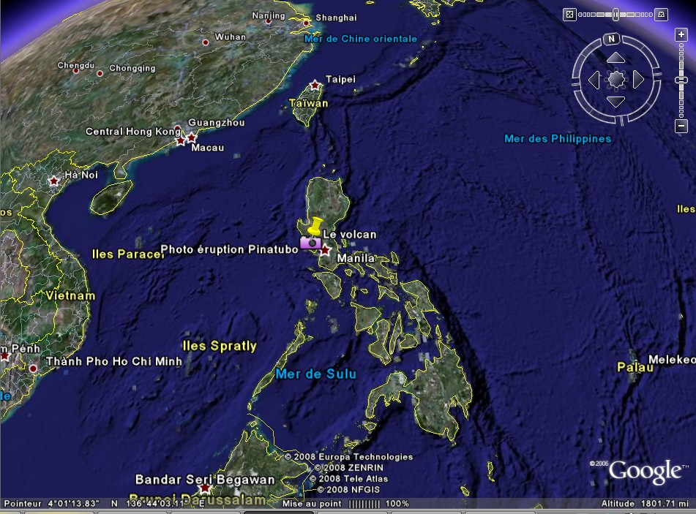696x514 pixels.
Task: Zoom out with the minus button
Action: tap(681, 126)
